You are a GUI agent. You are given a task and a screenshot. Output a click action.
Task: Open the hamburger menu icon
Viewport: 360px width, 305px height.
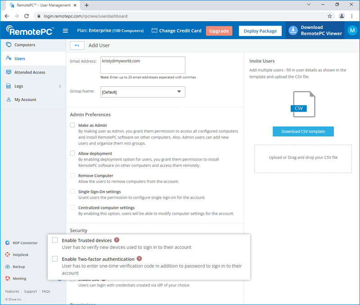coord(65,31)
